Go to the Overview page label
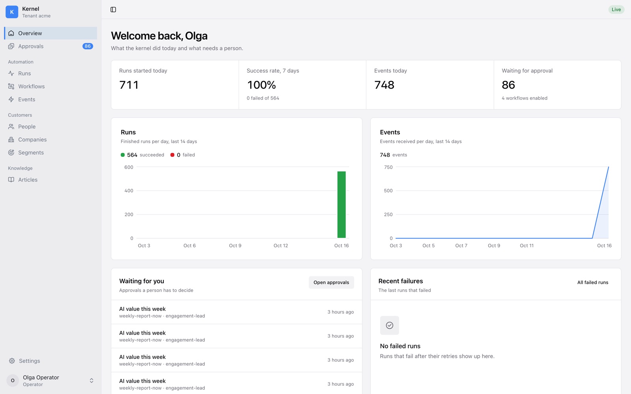The width and height of the screenshot is (631, 394). (30, 33)
